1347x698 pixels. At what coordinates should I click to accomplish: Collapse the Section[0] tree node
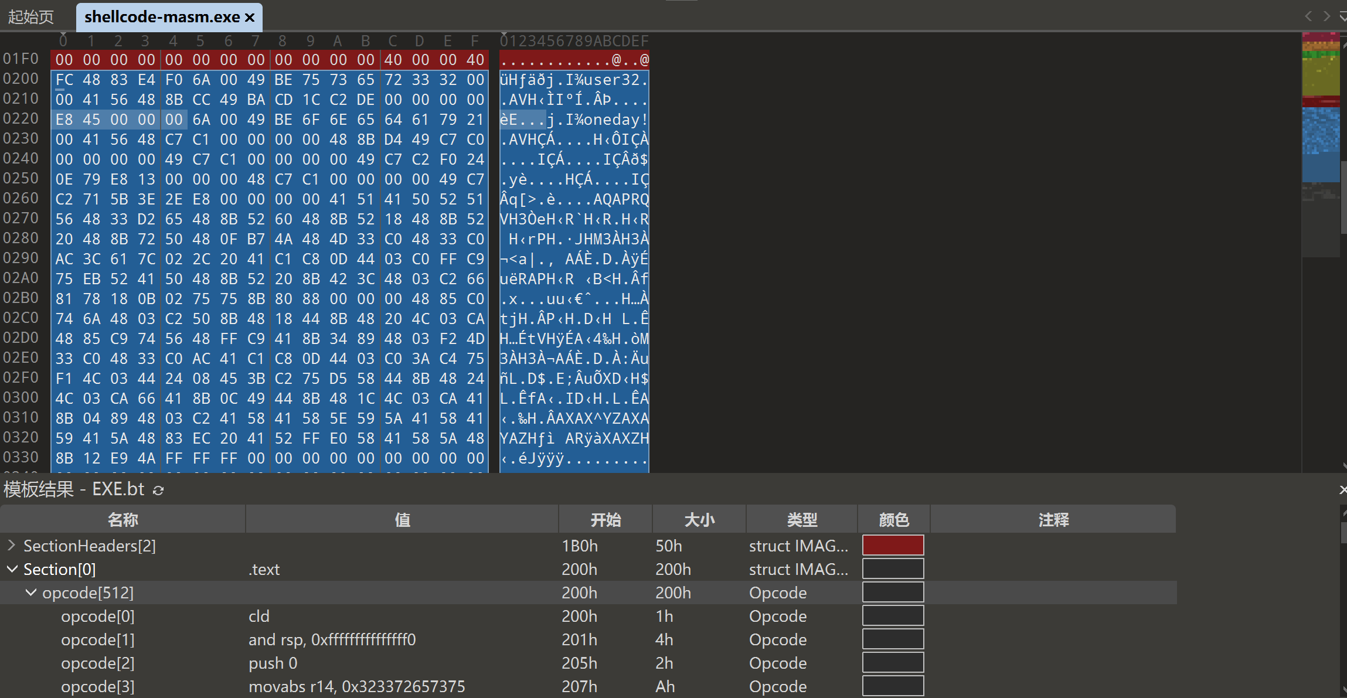(11, 569)
